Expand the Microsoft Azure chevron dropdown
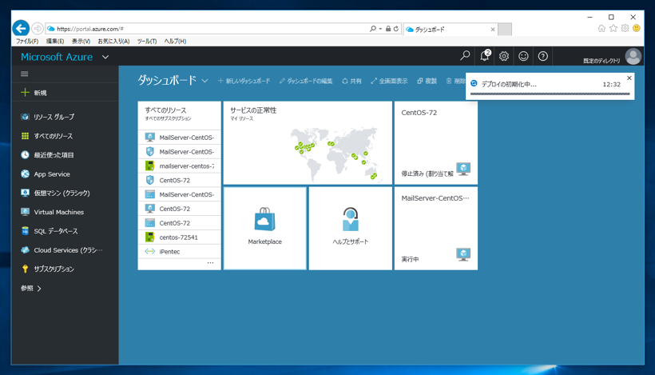This screenshot has width=655, height=375. click(105, 57)
